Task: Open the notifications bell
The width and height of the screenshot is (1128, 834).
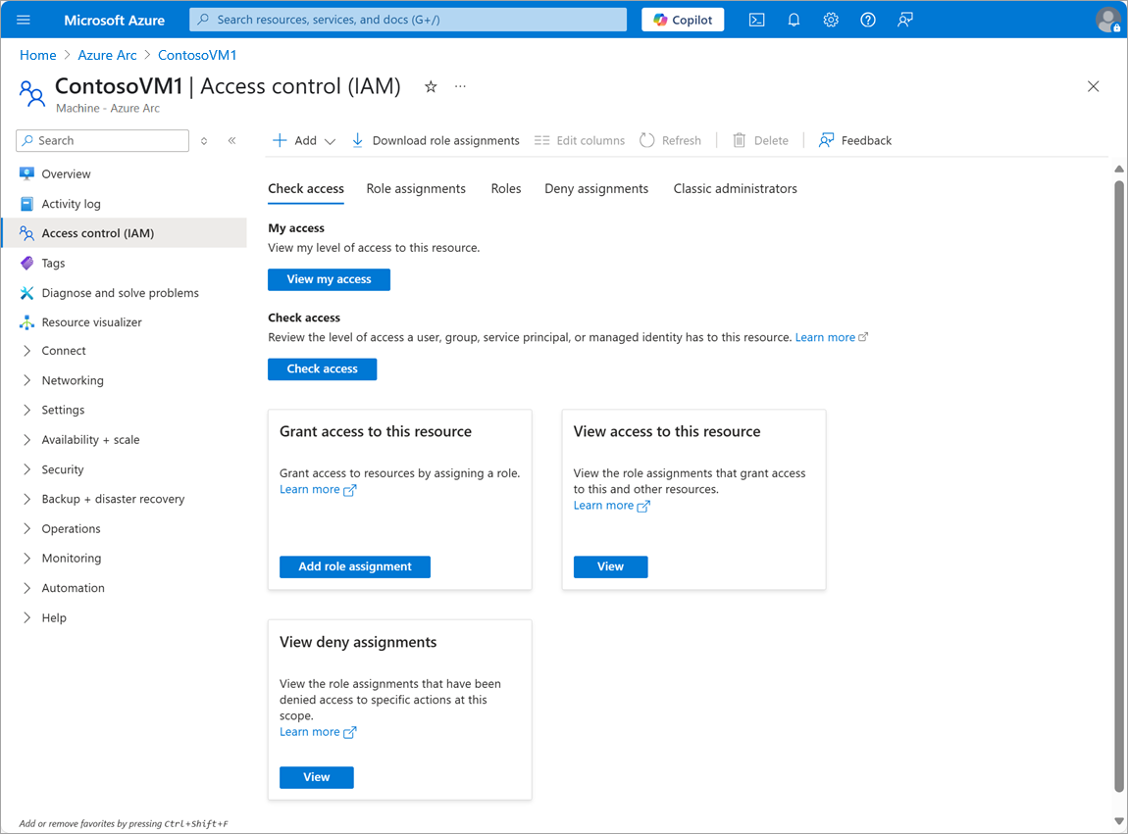Action: pos(794,20)
